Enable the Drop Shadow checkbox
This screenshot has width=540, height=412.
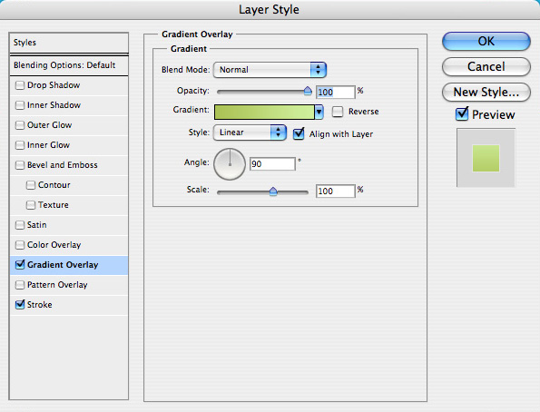[20, 85]
